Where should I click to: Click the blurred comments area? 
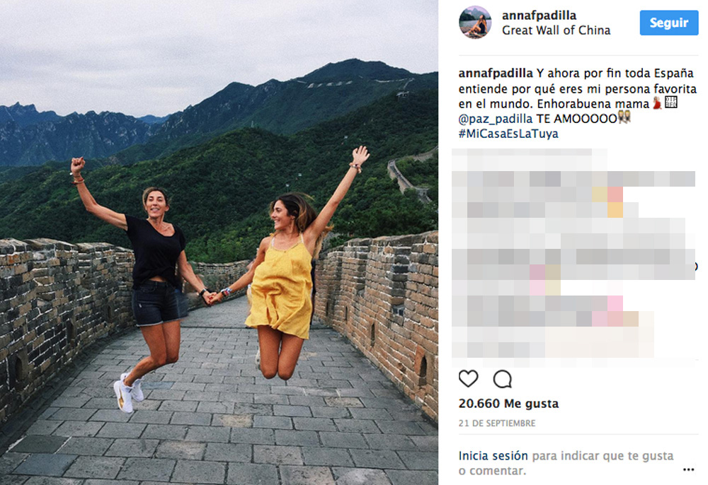tap(574, 254)
